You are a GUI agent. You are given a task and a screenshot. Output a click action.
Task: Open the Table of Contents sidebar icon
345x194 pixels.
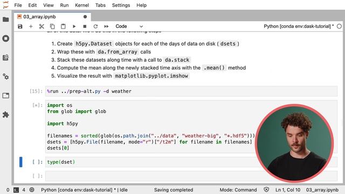click(x=6, y=58)
